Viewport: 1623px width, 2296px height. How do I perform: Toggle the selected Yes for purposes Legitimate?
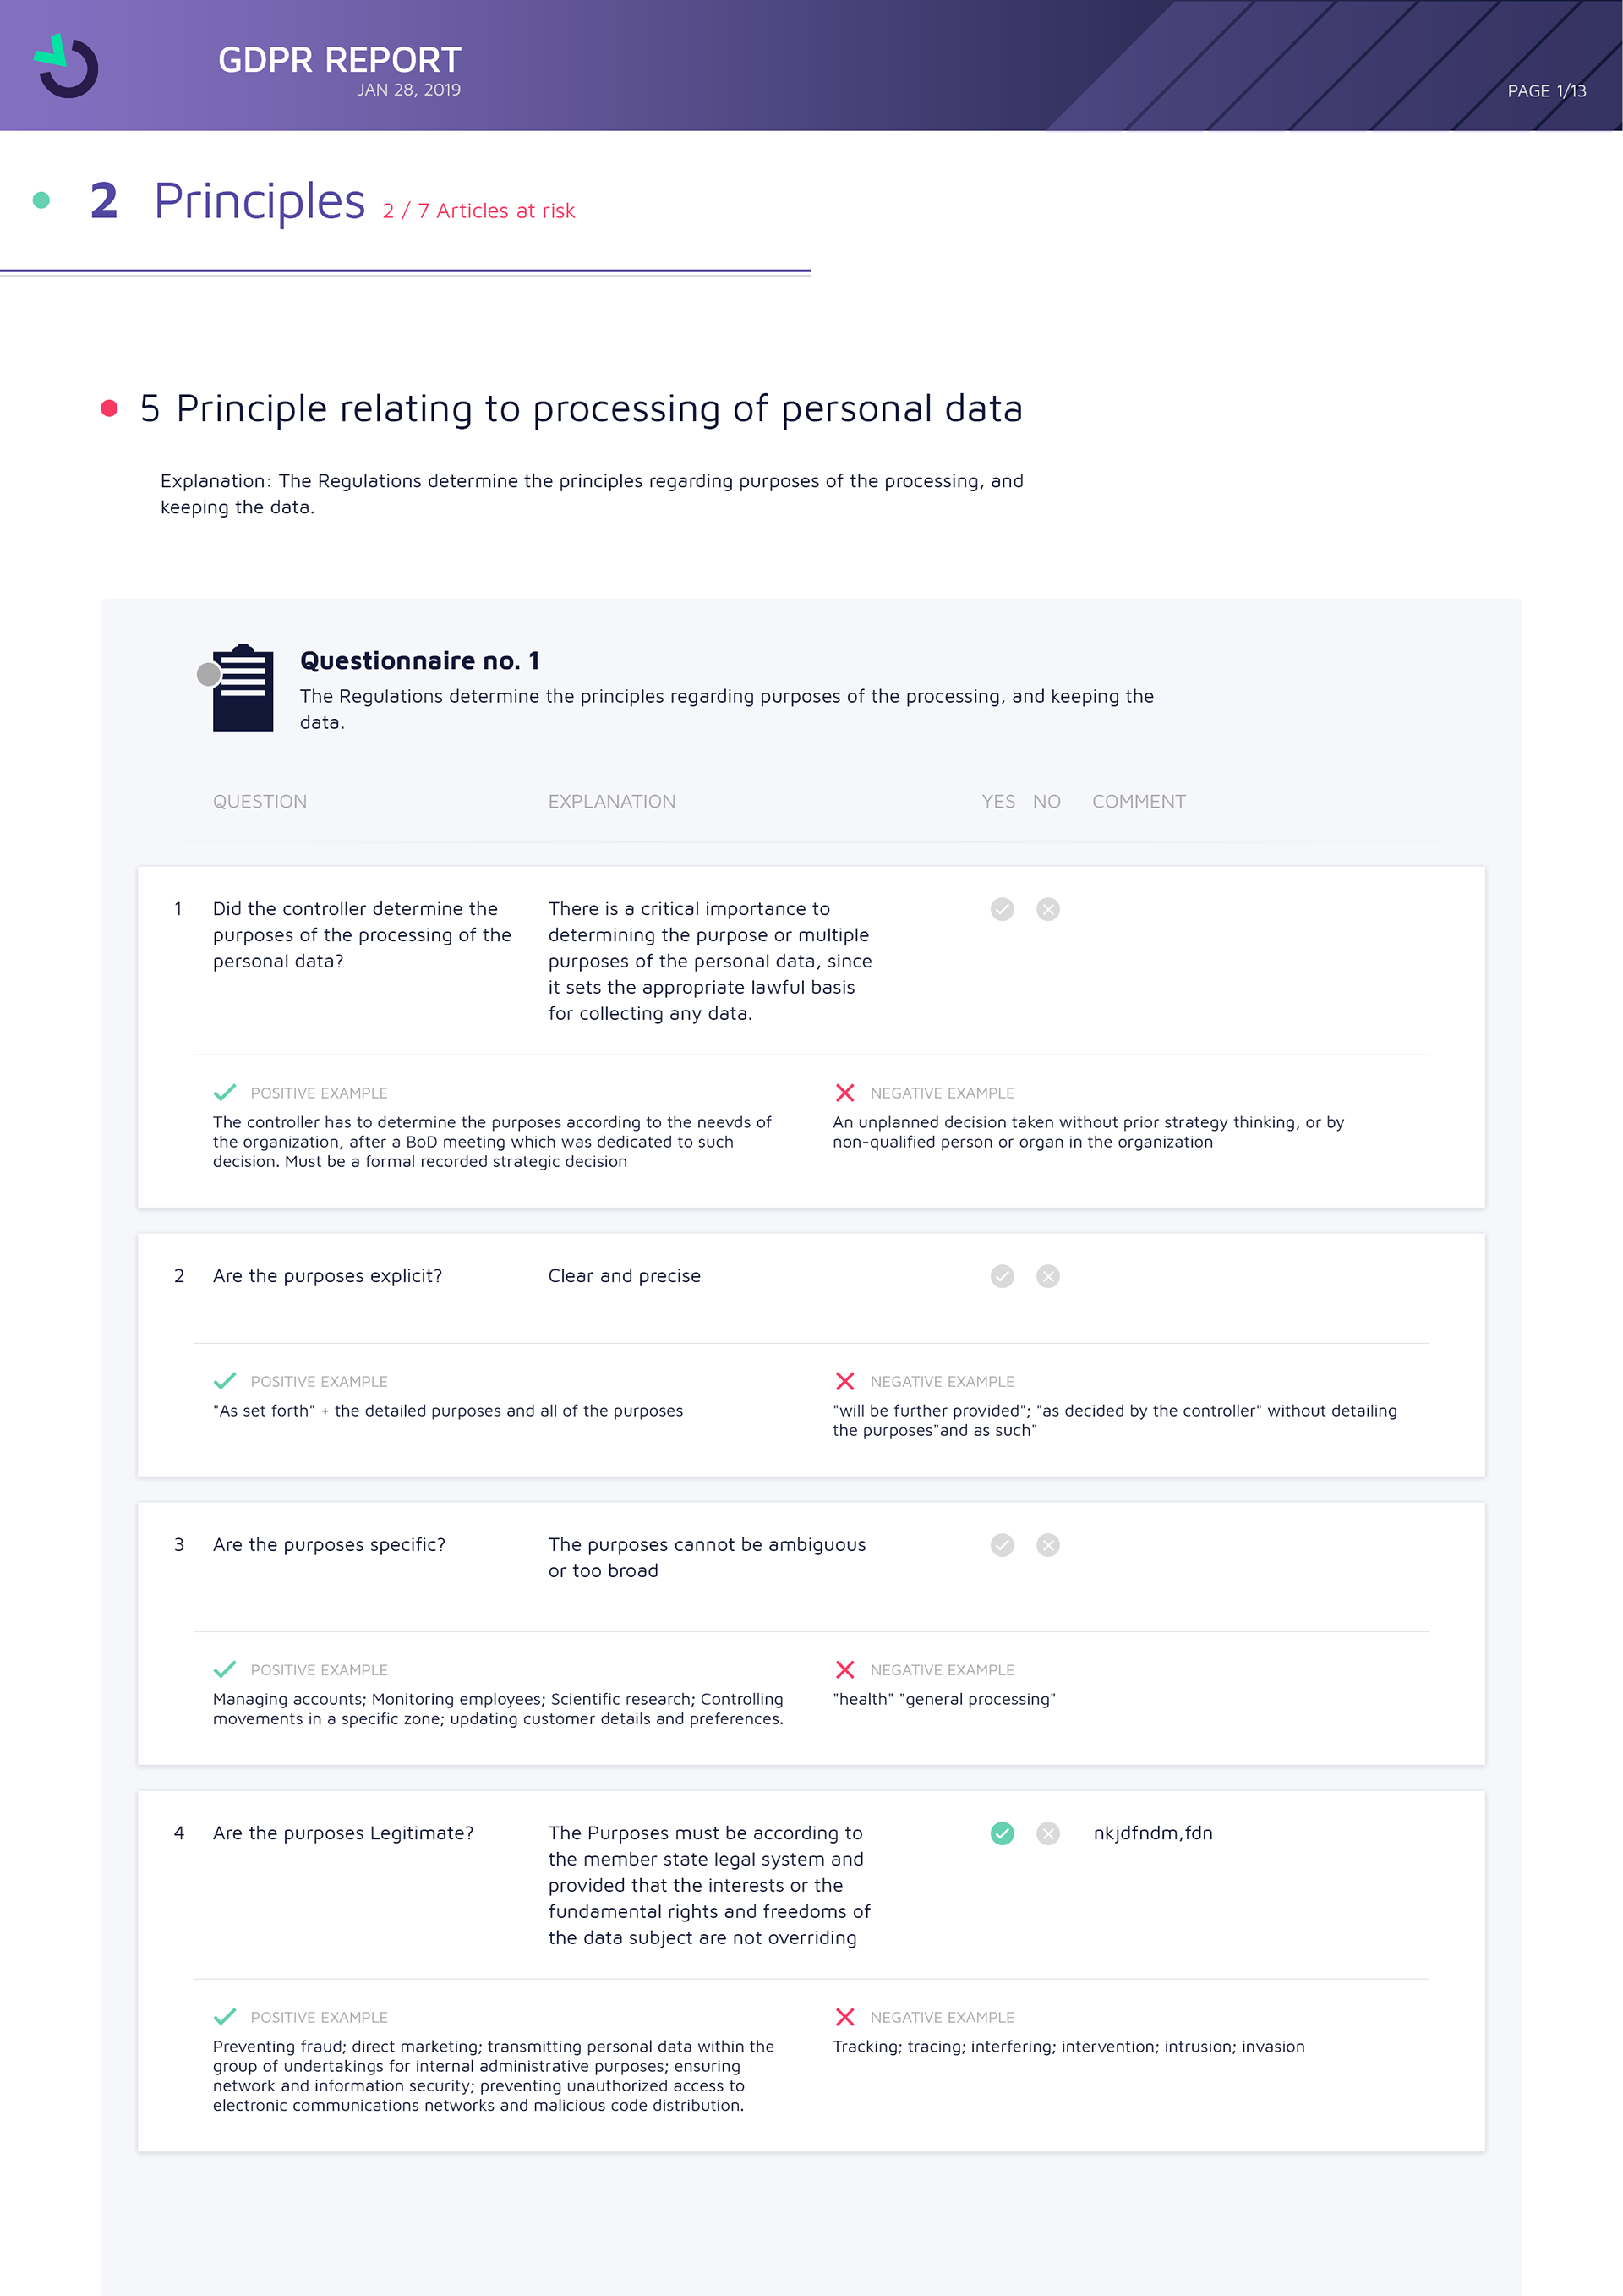coord(1002,1833)
